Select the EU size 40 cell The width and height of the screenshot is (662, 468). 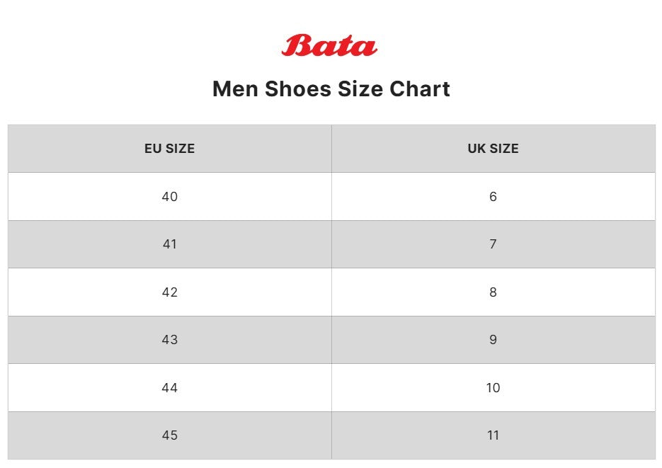point(170,197)
